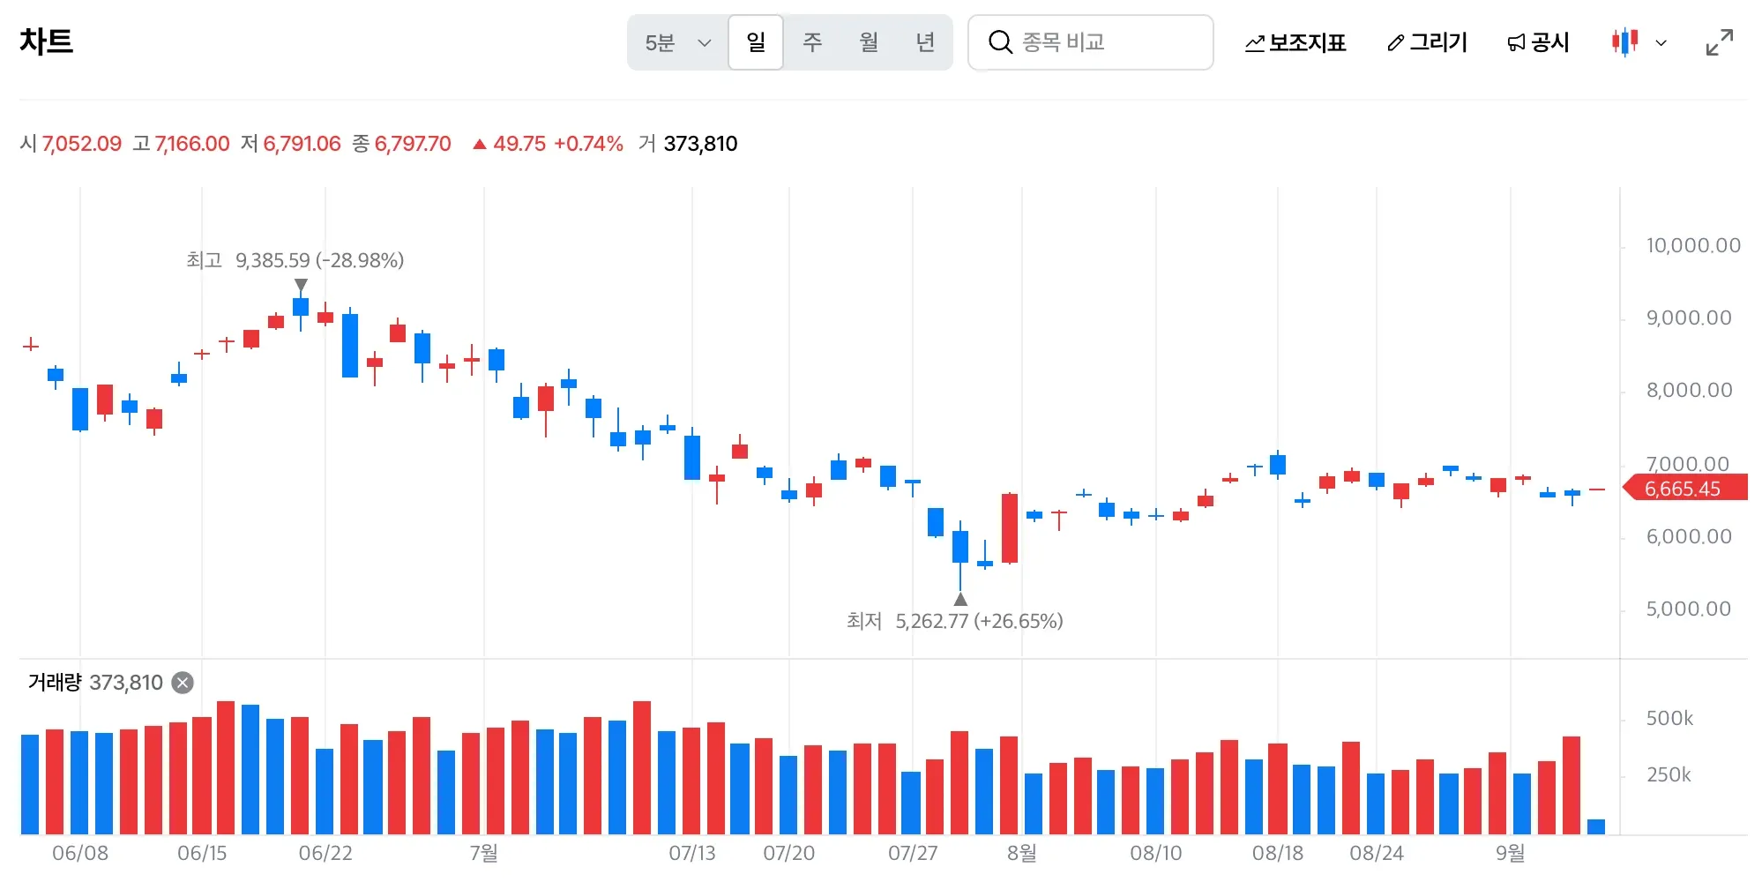Switch to 월 monthly view
Screen dimensions: 1762x882
(869, 42)
